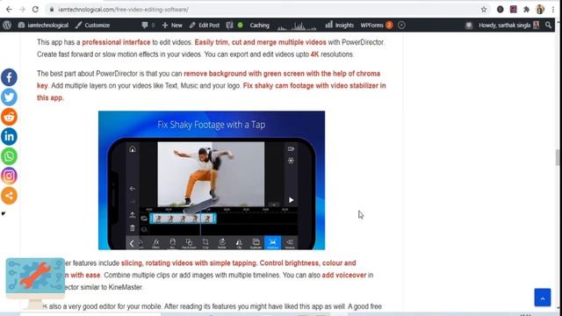
Task: Open the orange more-sharing options button
Action: click(x=9, y=196)
